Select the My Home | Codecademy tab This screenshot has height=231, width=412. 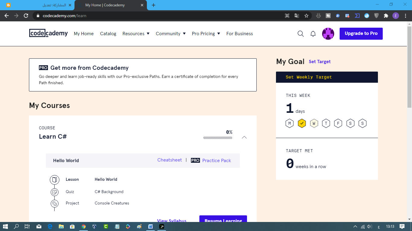click(111, 5)
